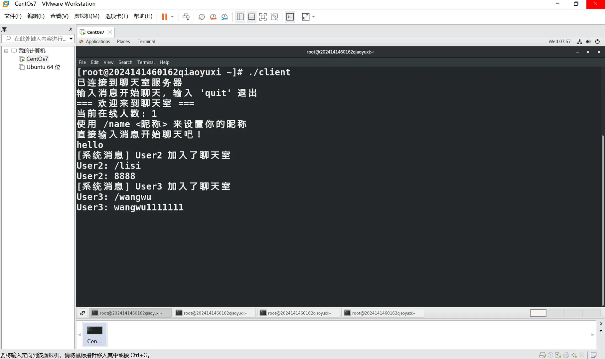Select the first workspace in the switcher
The width and height of the screenshot is (605, 359).
(x=538, y=313)
